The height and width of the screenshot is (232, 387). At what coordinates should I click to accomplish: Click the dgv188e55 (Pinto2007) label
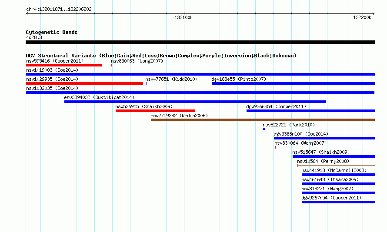coord(239,79)
